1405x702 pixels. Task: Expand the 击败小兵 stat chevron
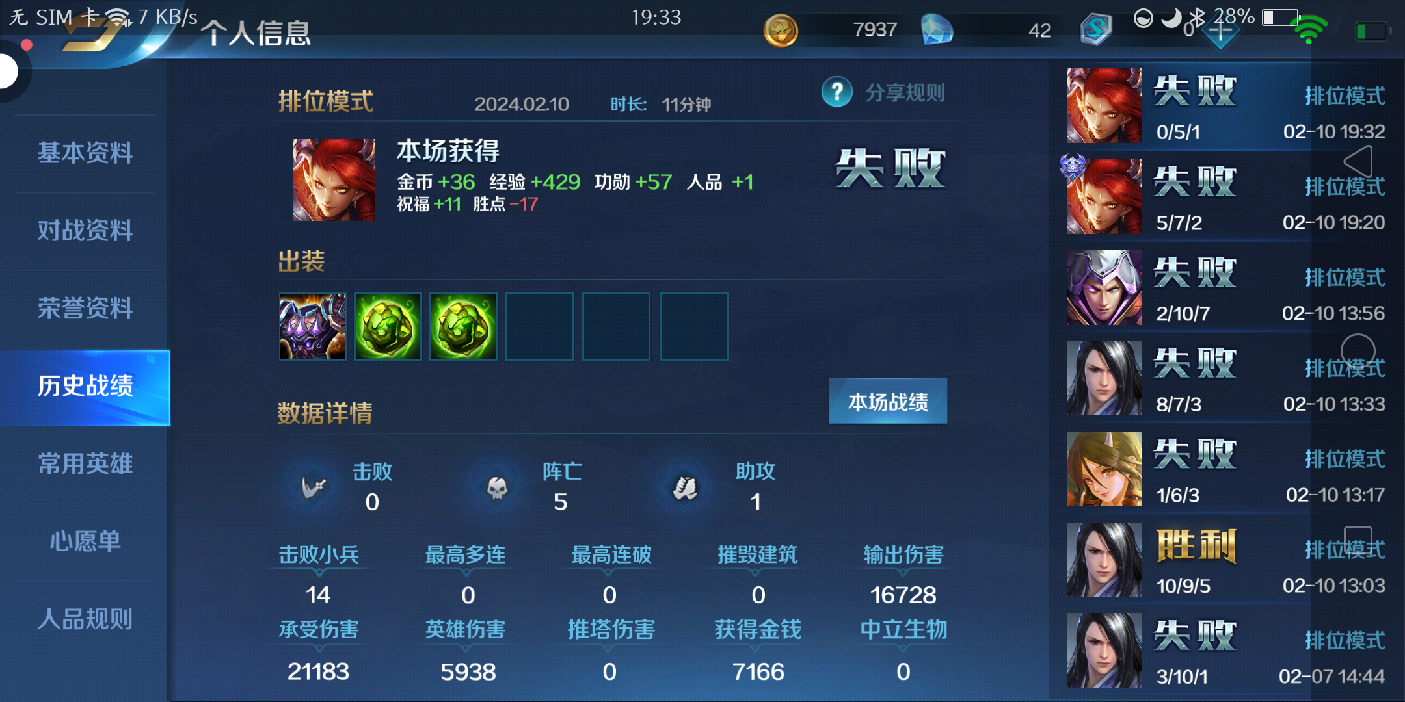tap(319, 573)
